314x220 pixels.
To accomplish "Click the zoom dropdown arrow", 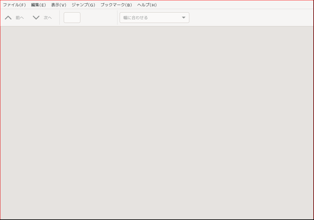I will click(x=184, y=18).
